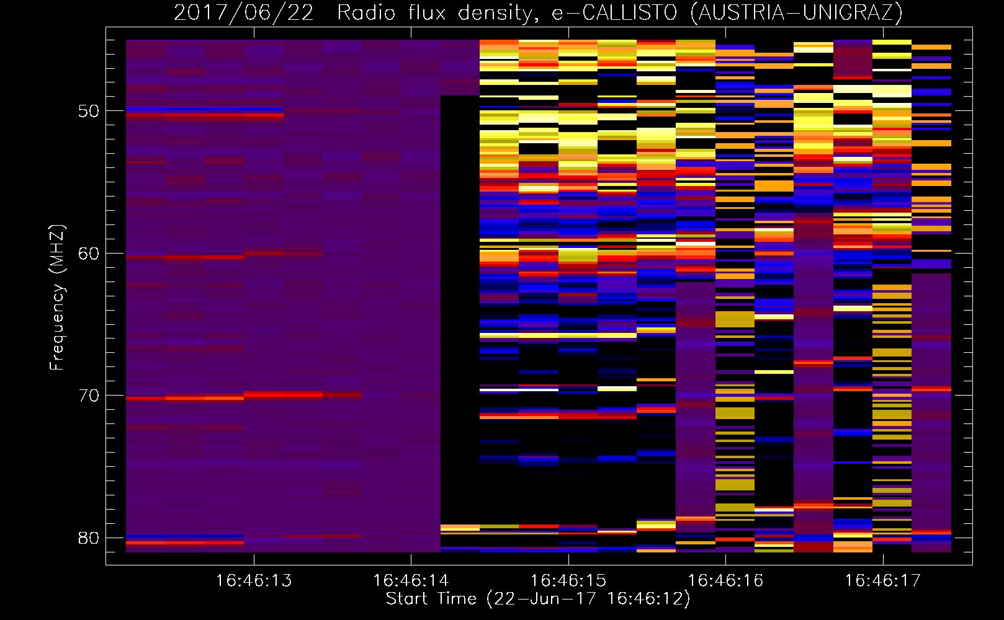
Task: Click the plot title '2017/06/22 Radio flux density'
Action: tap(354, 14)
